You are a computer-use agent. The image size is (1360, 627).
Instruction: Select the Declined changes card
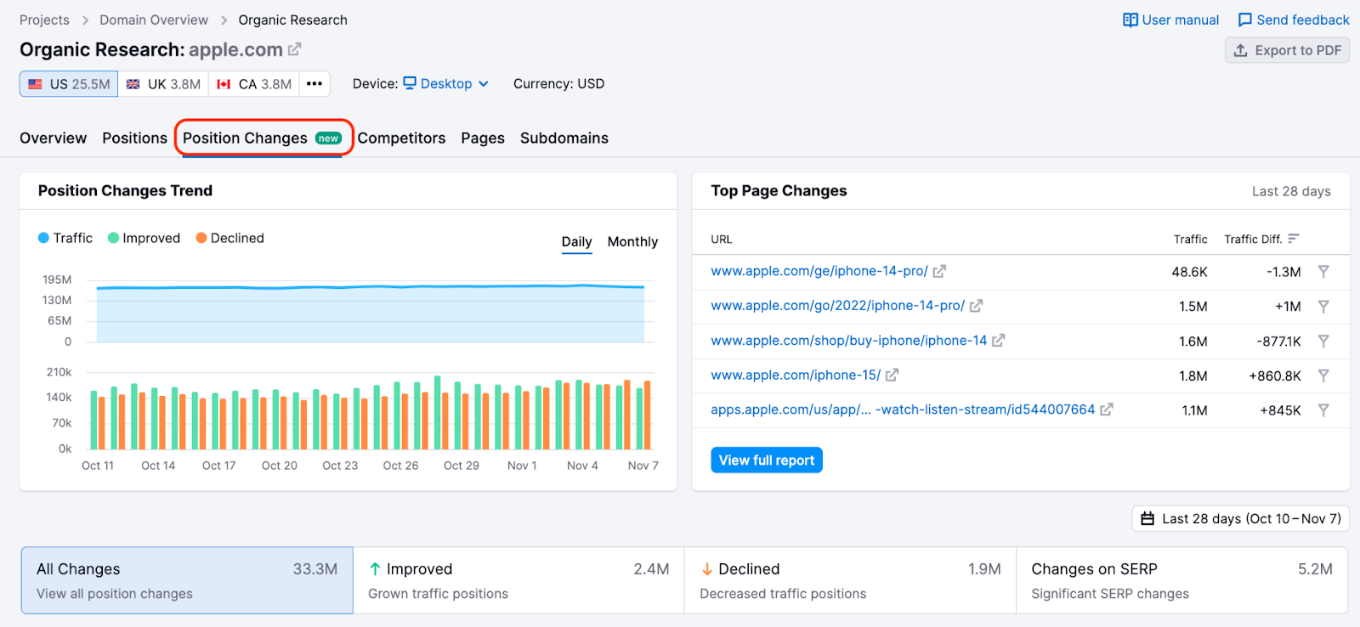click(x=850, y=580)
